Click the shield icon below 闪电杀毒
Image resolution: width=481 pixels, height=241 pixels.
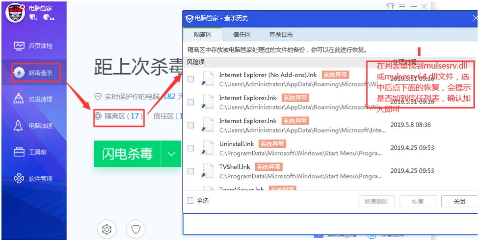tap(135, 229)
